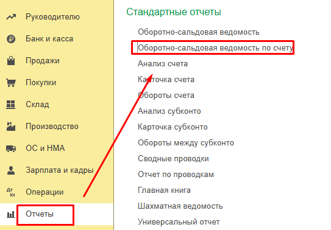Open the Анализ субконто report

169,111
